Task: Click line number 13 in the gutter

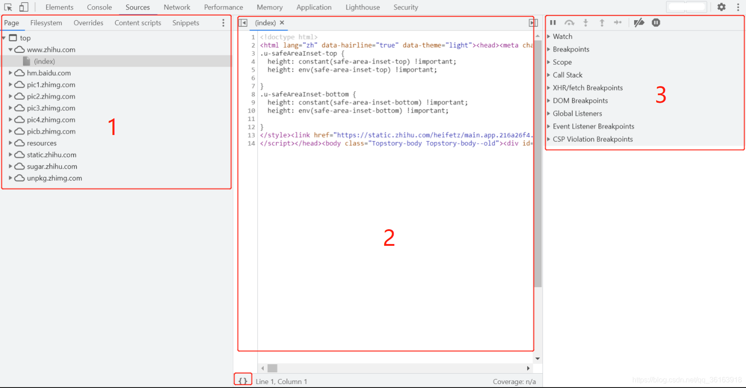Action: click(x=251, y=135)
